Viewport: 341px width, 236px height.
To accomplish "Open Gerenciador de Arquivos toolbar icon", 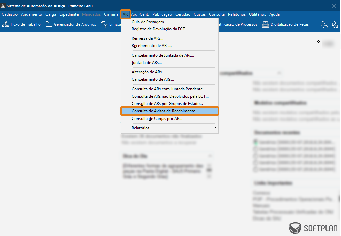I will click(x=49, y=24).
